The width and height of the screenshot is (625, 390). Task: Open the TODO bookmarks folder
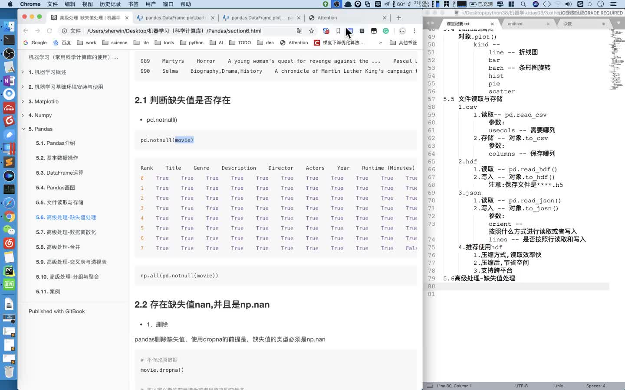pyautogui.click(x=240, y=42)
